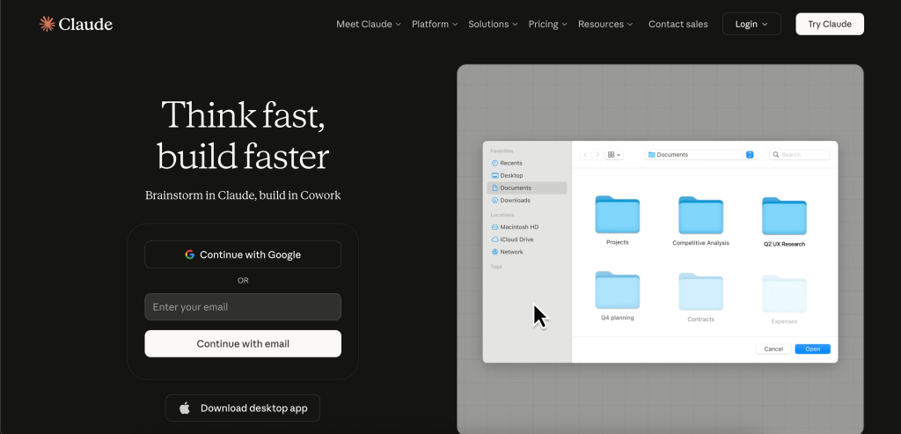Image resolution: width=901 pixels, height=434 pixels.
Task: Click the forward arrow in file dialog
Action: coord(597,155)
